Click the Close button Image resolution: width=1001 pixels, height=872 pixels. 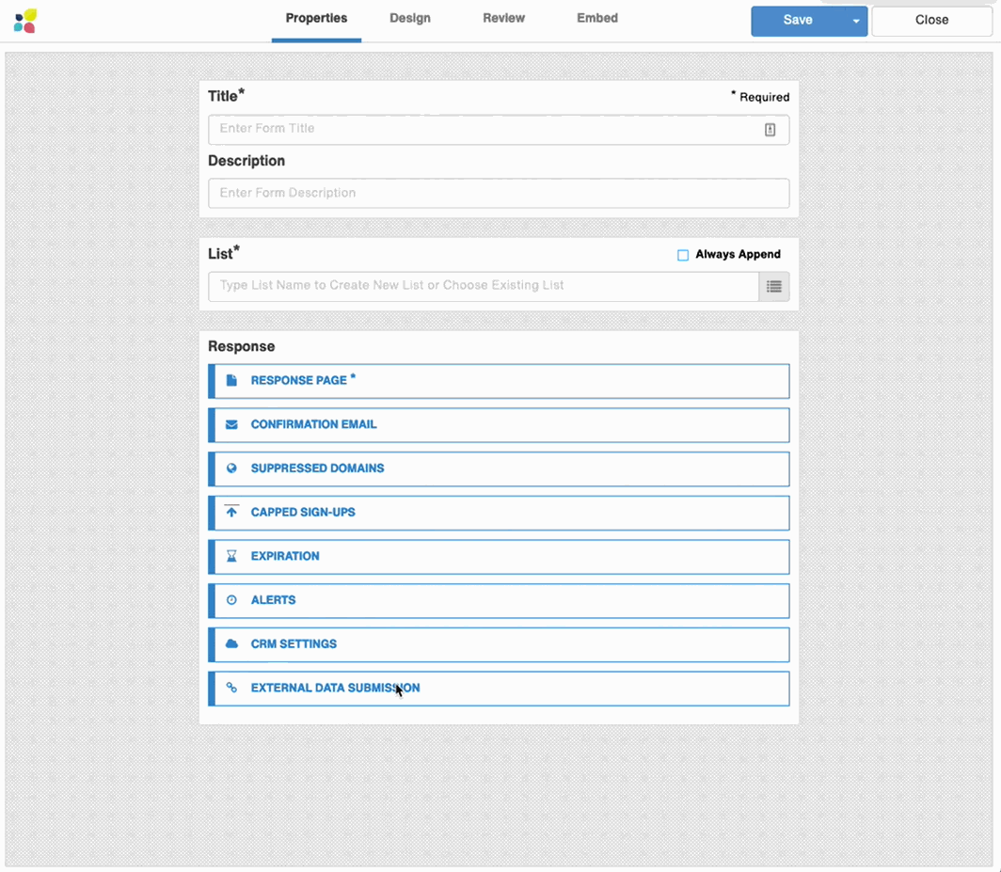point(931,21)
